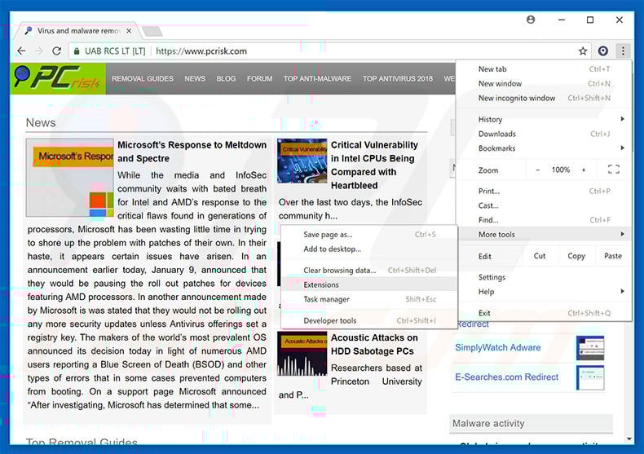Click Copy in the Edit row
644x454 pixels.
click(576, 256)
